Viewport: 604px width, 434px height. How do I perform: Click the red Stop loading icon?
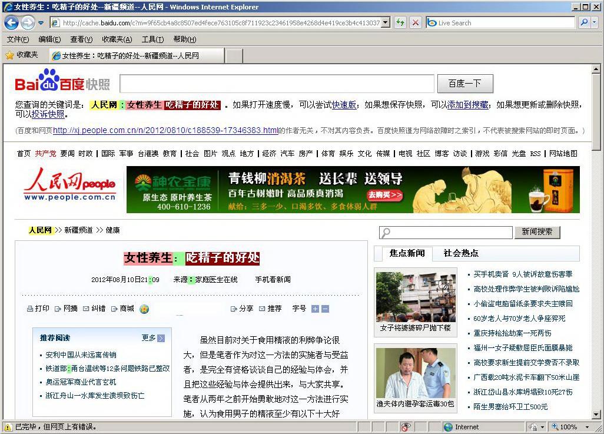click(x=415, y=23)
